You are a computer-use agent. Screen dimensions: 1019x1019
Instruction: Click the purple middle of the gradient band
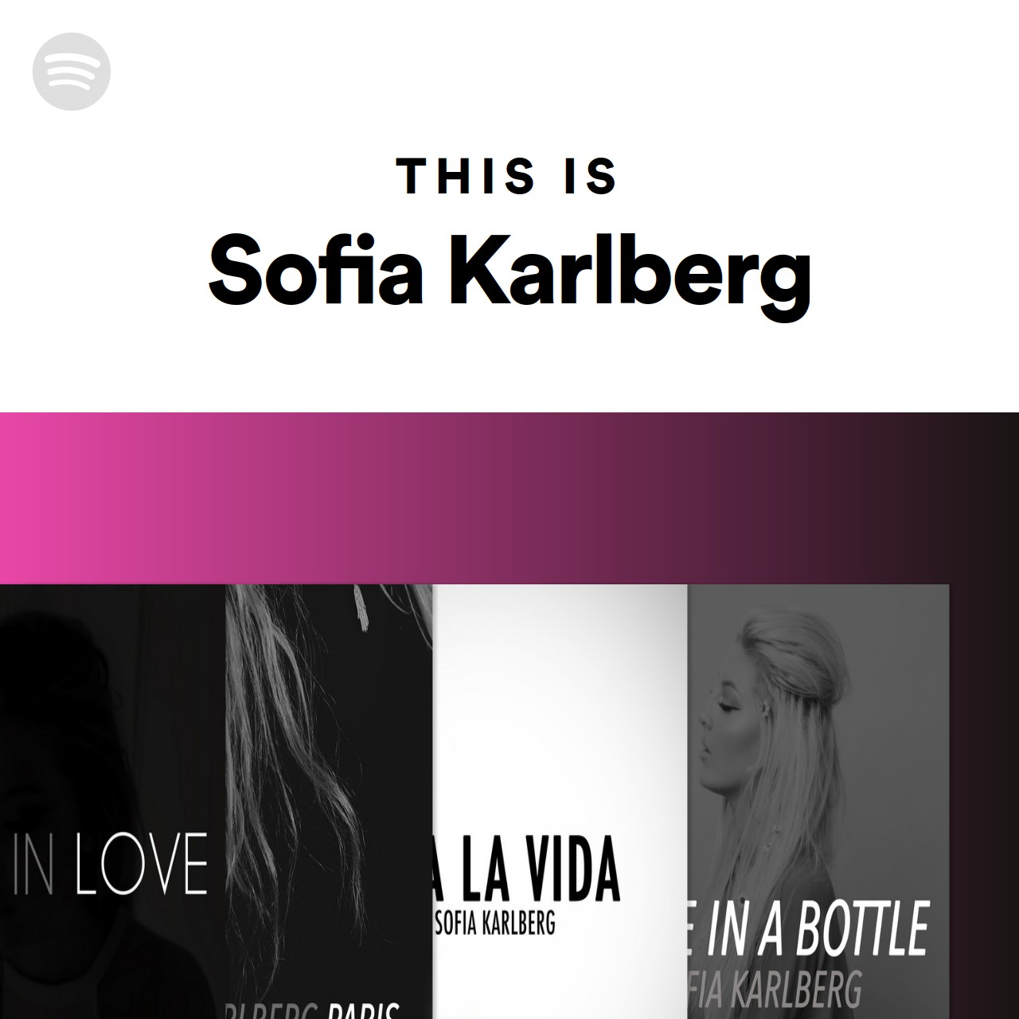click(x=509, y=498)
